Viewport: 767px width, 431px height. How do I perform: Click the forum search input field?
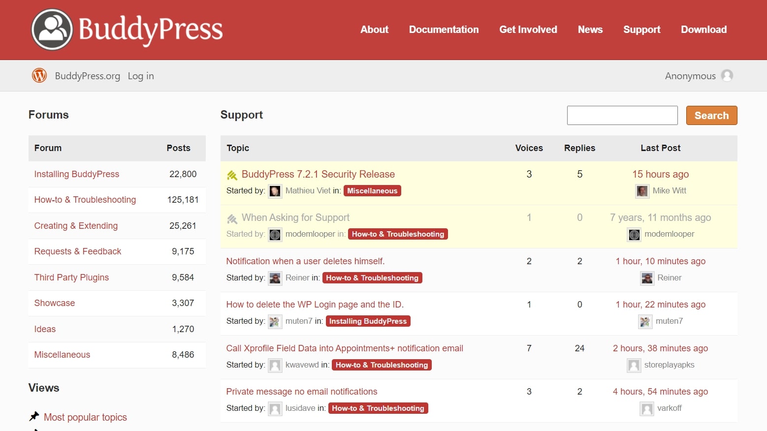pos(622,115)
